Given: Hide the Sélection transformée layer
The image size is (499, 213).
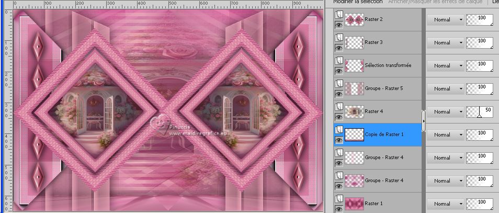Looking at the screenshot, I should click(x=339, y=71).
